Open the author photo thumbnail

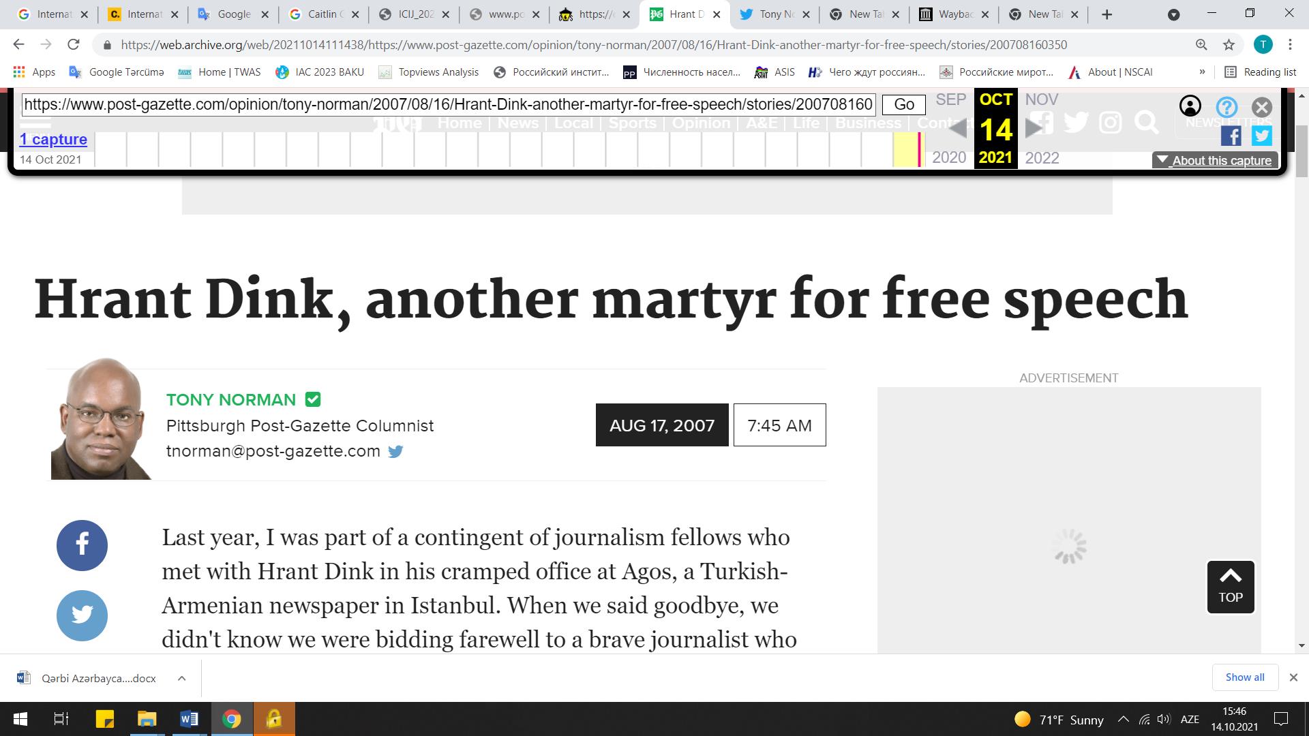pyautogui.click(x=102, y=418)
